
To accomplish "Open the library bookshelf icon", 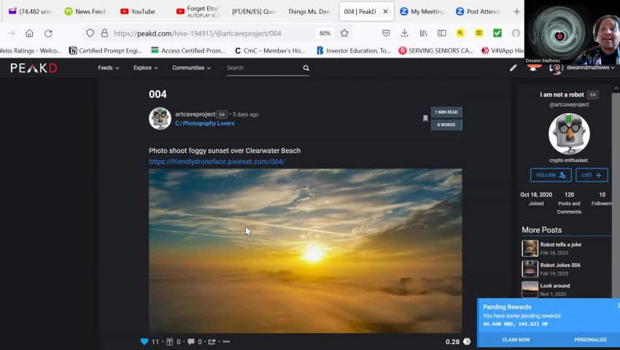I will (423, 34).
